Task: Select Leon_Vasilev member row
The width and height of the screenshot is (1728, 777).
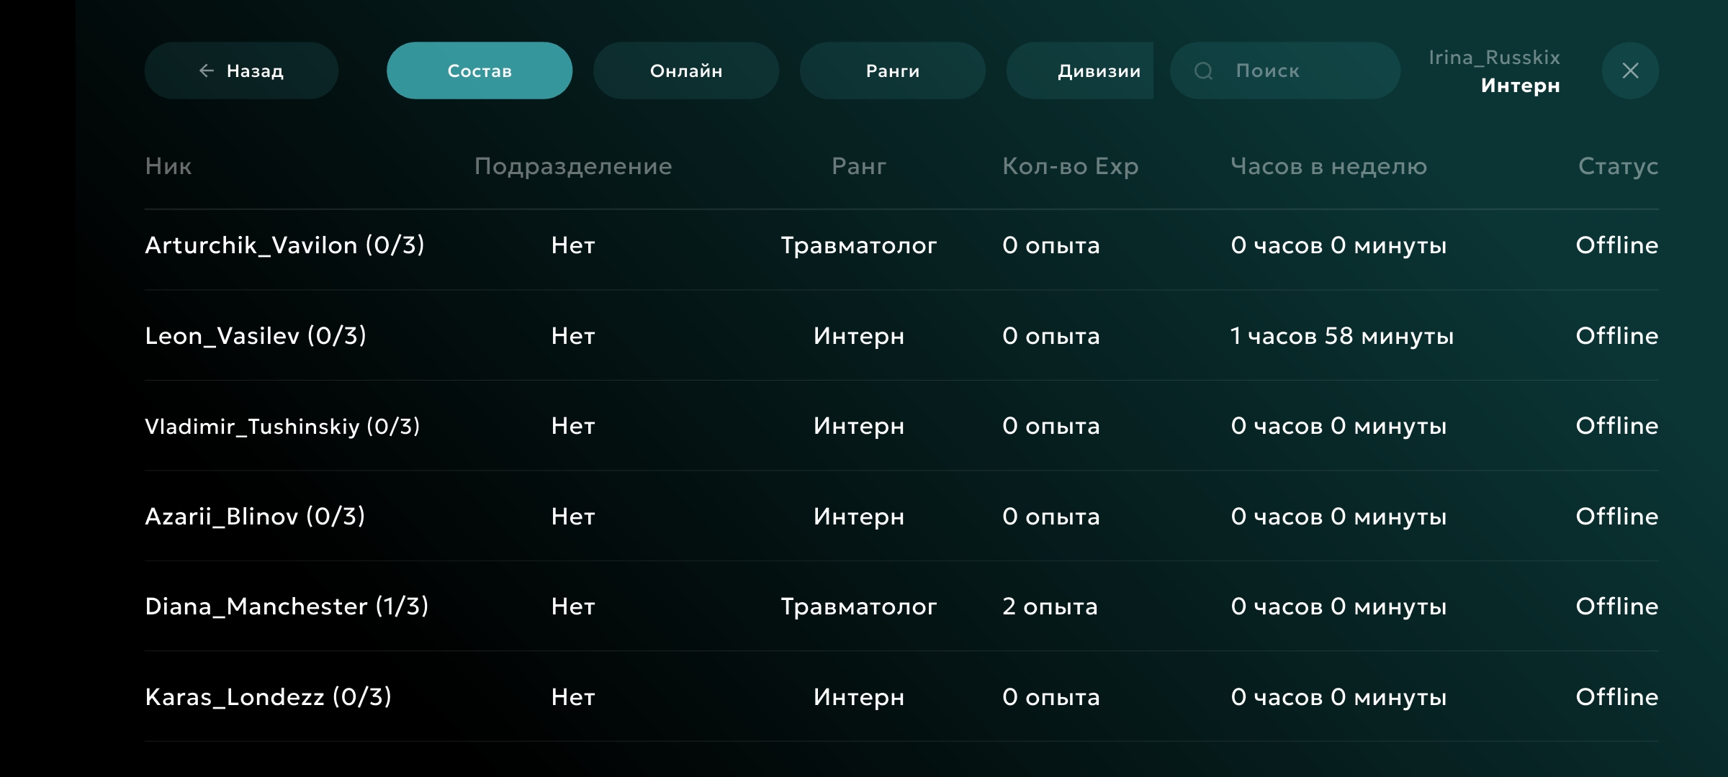Action: click(x=256, y=336)
